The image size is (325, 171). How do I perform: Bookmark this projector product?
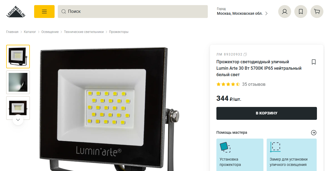pyautogui.click(x=313, y=62)
